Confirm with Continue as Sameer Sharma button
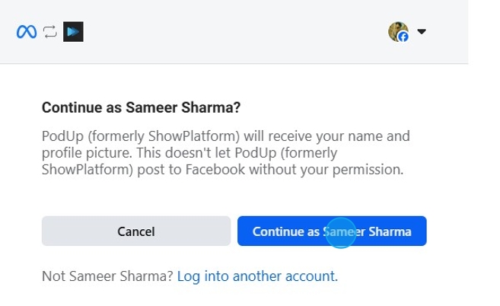Screen dimensions: 500x306 [x=332, y=231]
